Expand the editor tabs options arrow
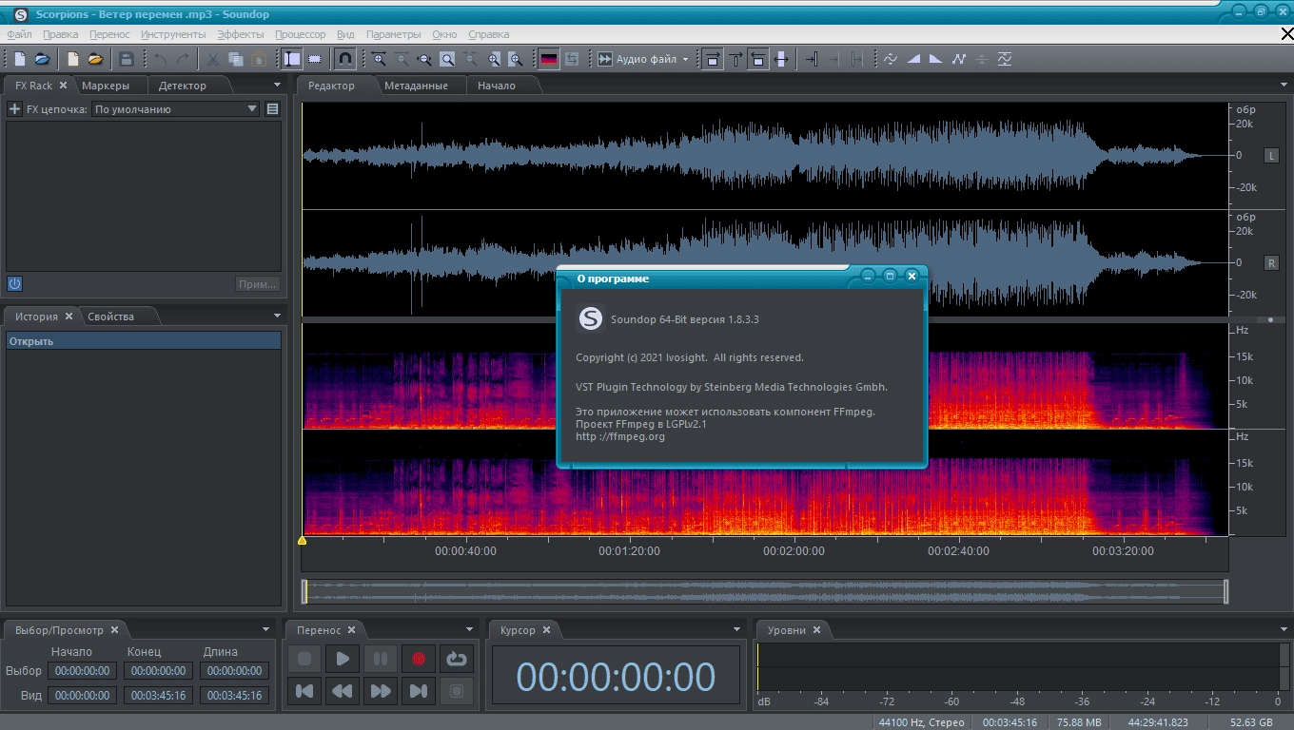Viewport: 1294px width, 730px height. pos(1283,85)
